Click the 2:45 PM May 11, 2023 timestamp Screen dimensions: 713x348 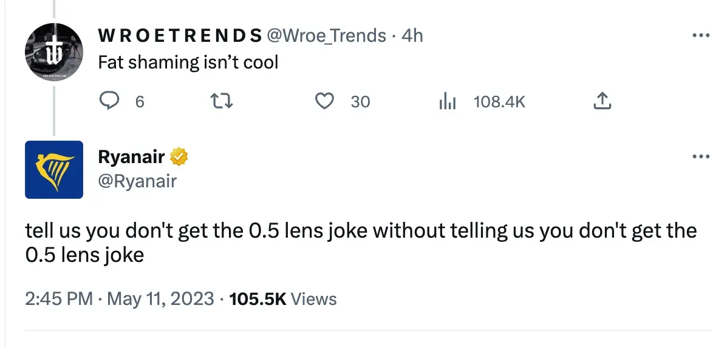[x=120, y=299]
